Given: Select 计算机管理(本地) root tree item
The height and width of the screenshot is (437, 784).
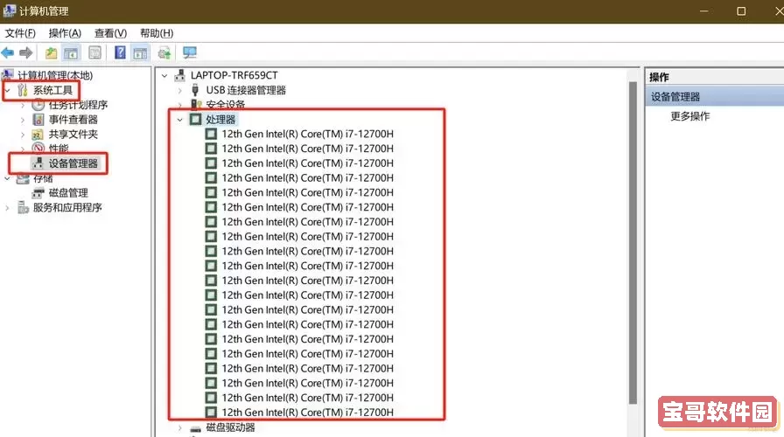Looking at the screenshot, I should pyautogui.click(x=55, y=75).
